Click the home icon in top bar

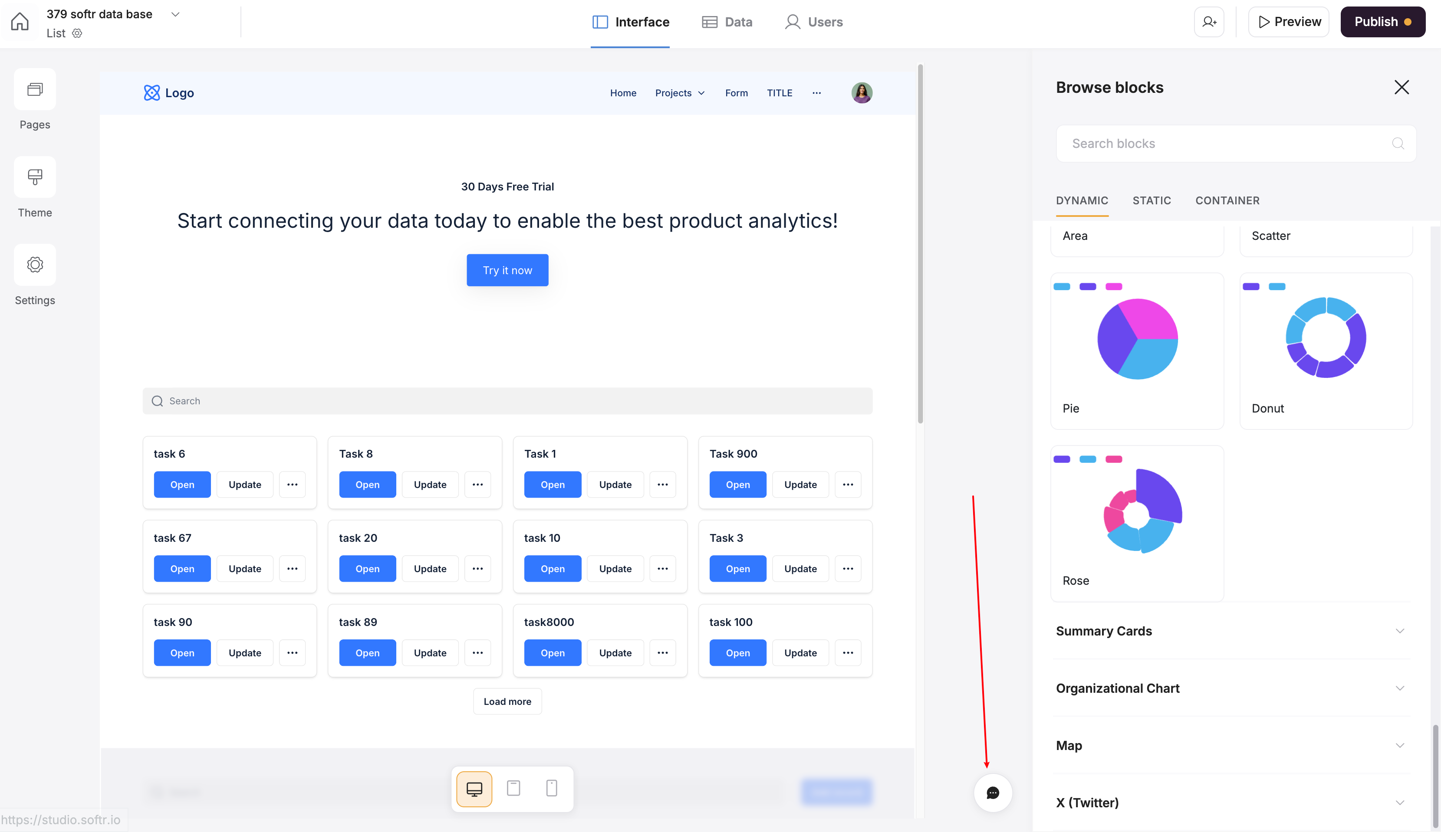click(20, 22)
